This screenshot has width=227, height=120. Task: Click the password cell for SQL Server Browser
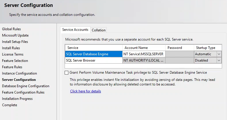tap(180, 60)
